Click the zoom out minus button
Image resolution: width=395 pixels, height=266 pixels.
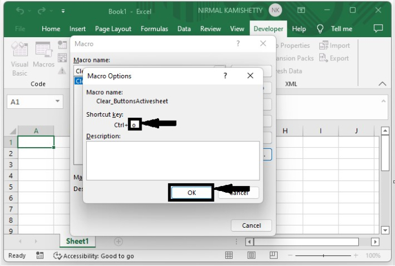[290, 255]
